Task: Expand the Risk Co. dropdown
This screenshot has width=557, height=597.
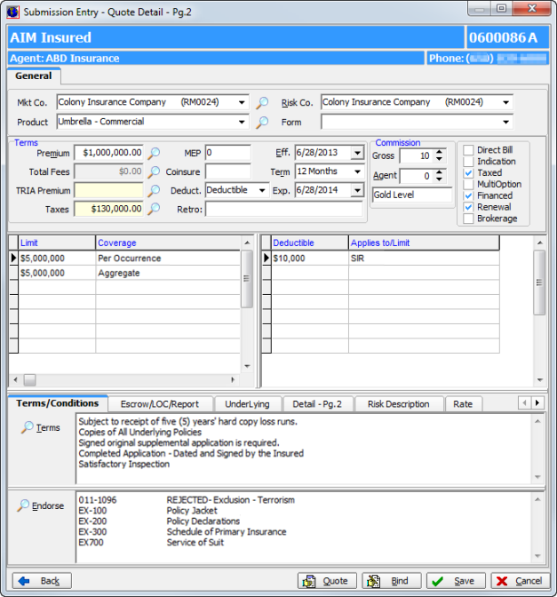Action: [x=505, y=103]
